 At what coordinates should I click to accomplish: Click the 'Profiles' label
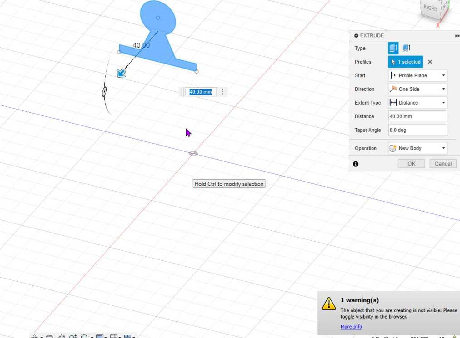point(363,62)
